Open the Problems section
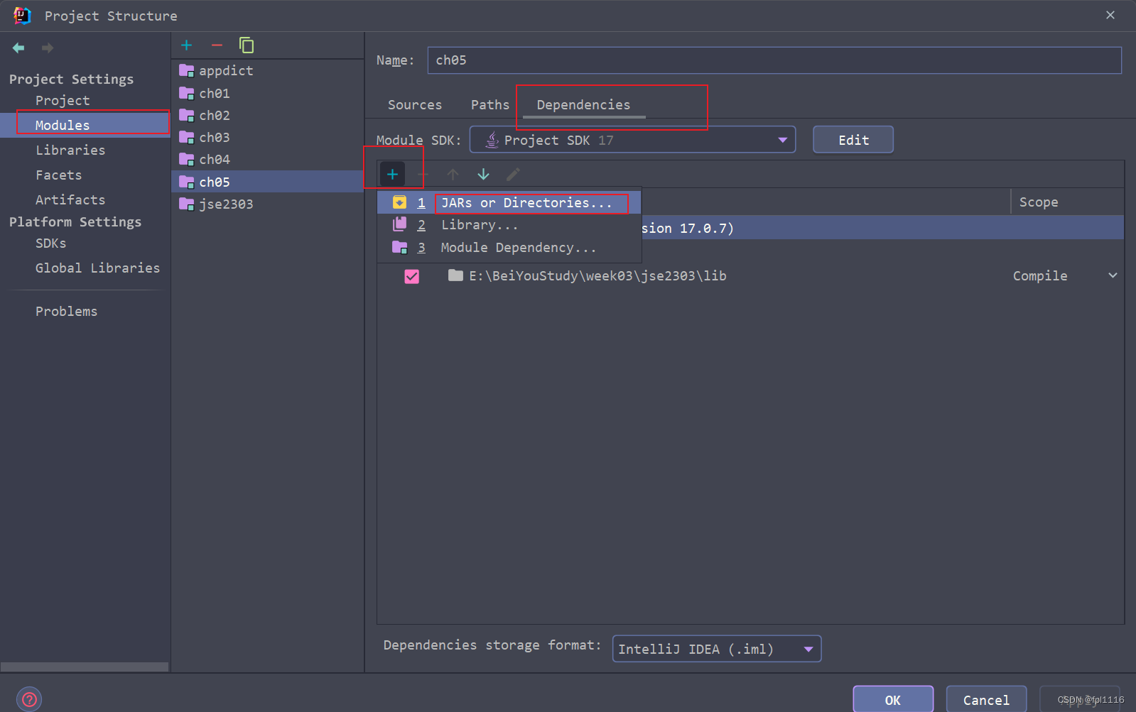 [66, 311]
